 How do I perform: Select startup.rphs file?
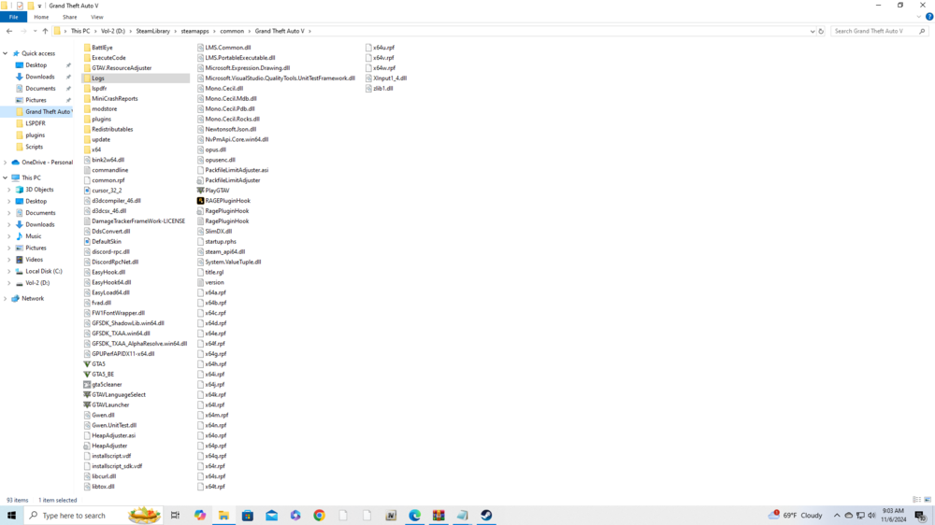pos(217,241)
